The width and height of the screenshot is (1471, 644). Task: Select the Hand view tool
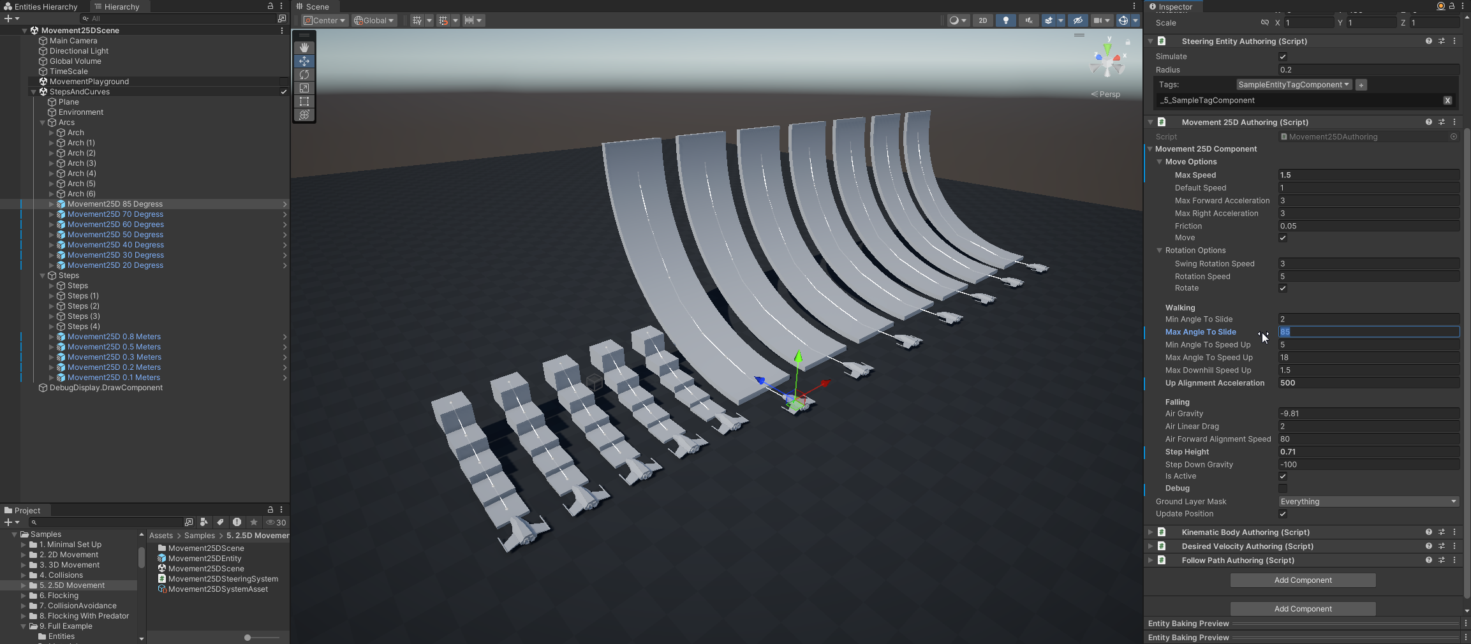[304, 48]
